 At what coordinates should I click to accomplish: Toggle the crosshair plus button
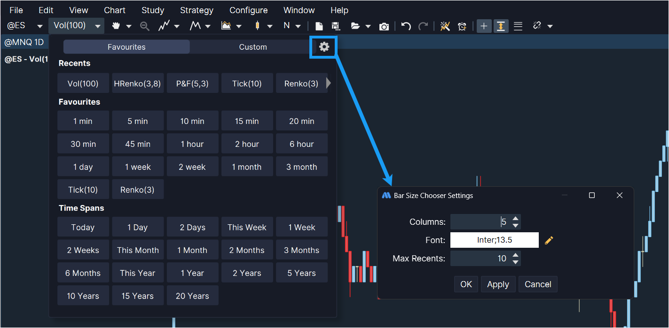point(484,26)
